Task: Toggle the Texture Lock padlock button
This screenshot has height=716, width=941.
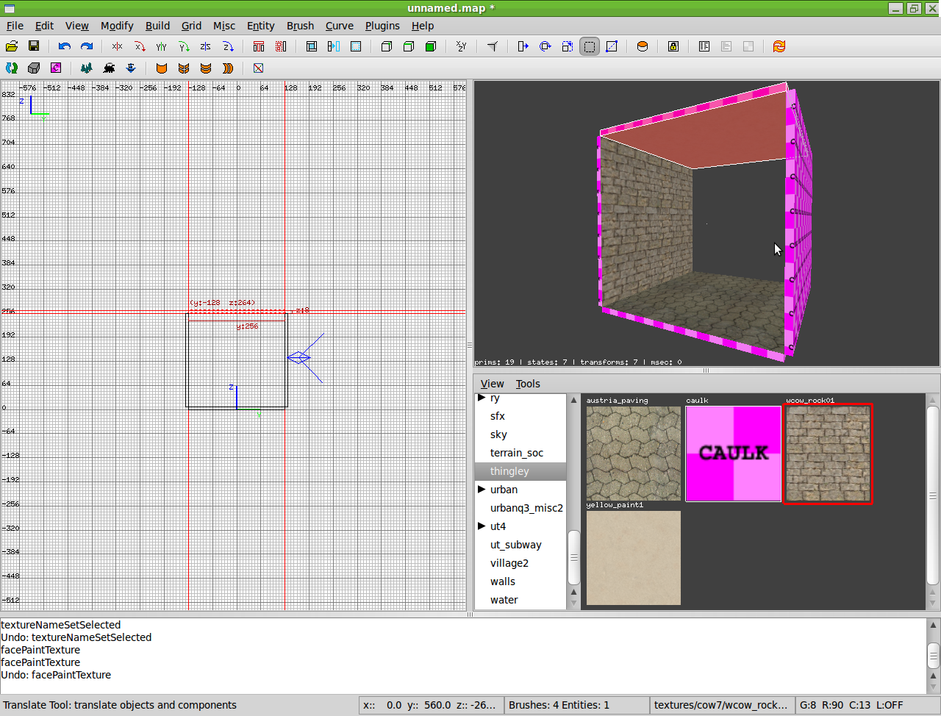Action: (673, 46)
